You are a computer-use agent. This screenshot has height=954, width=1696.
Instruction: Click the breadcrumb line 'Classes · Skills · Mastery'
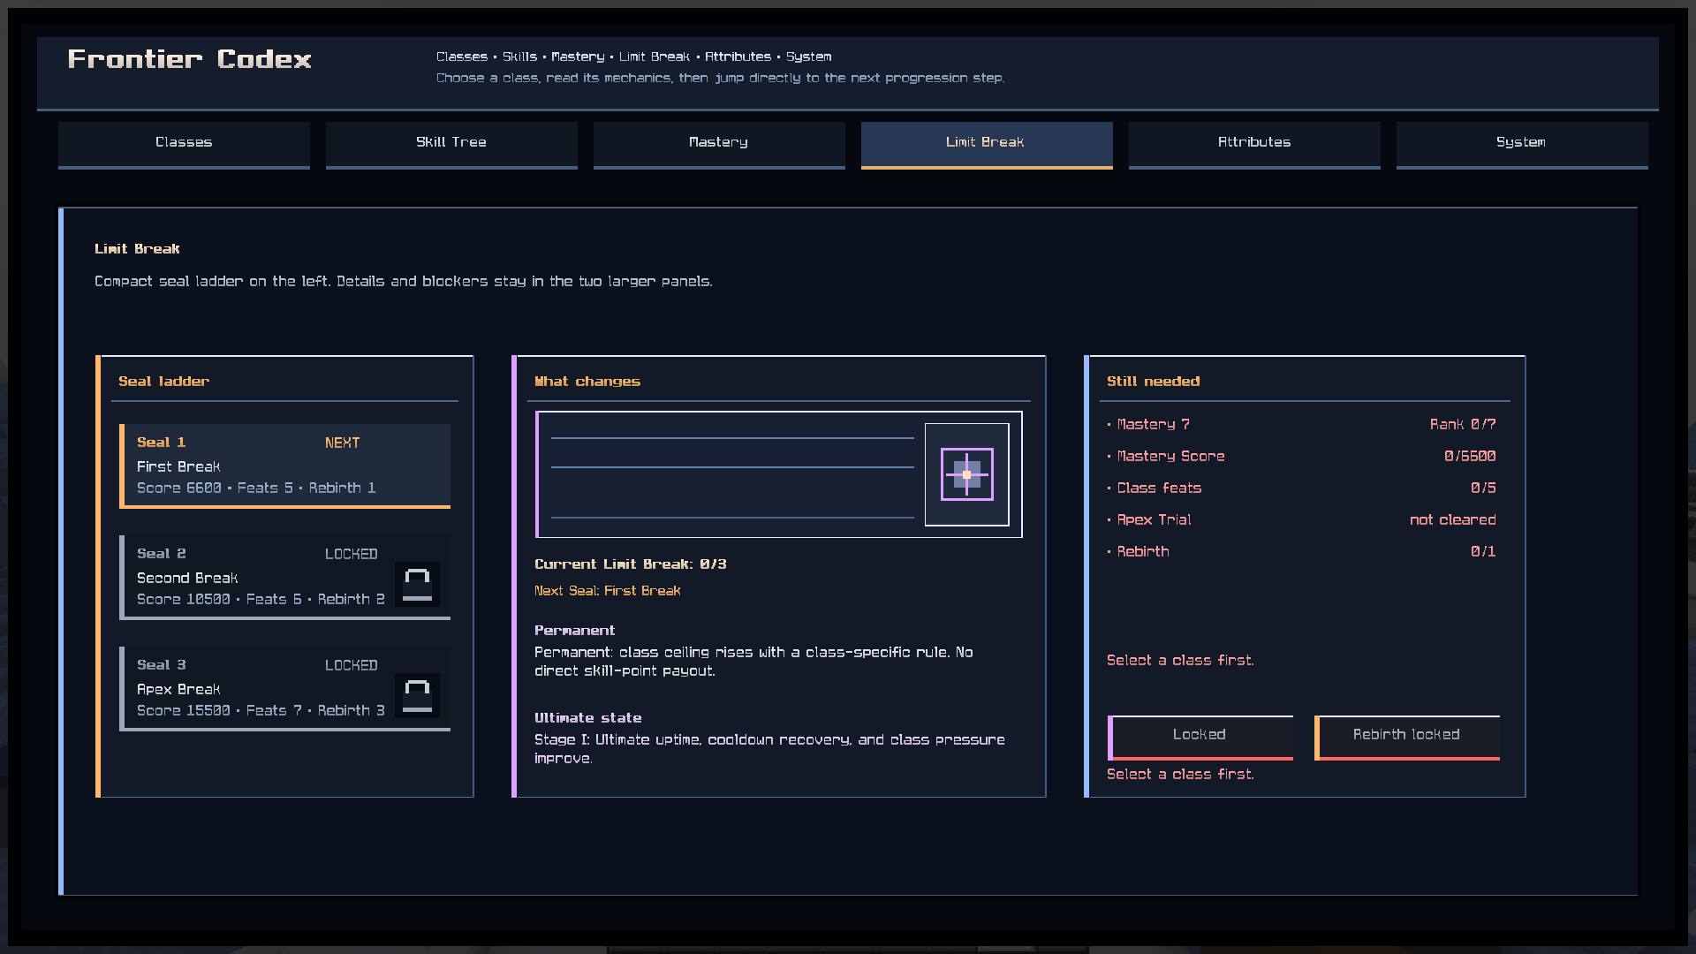[634, 57]
